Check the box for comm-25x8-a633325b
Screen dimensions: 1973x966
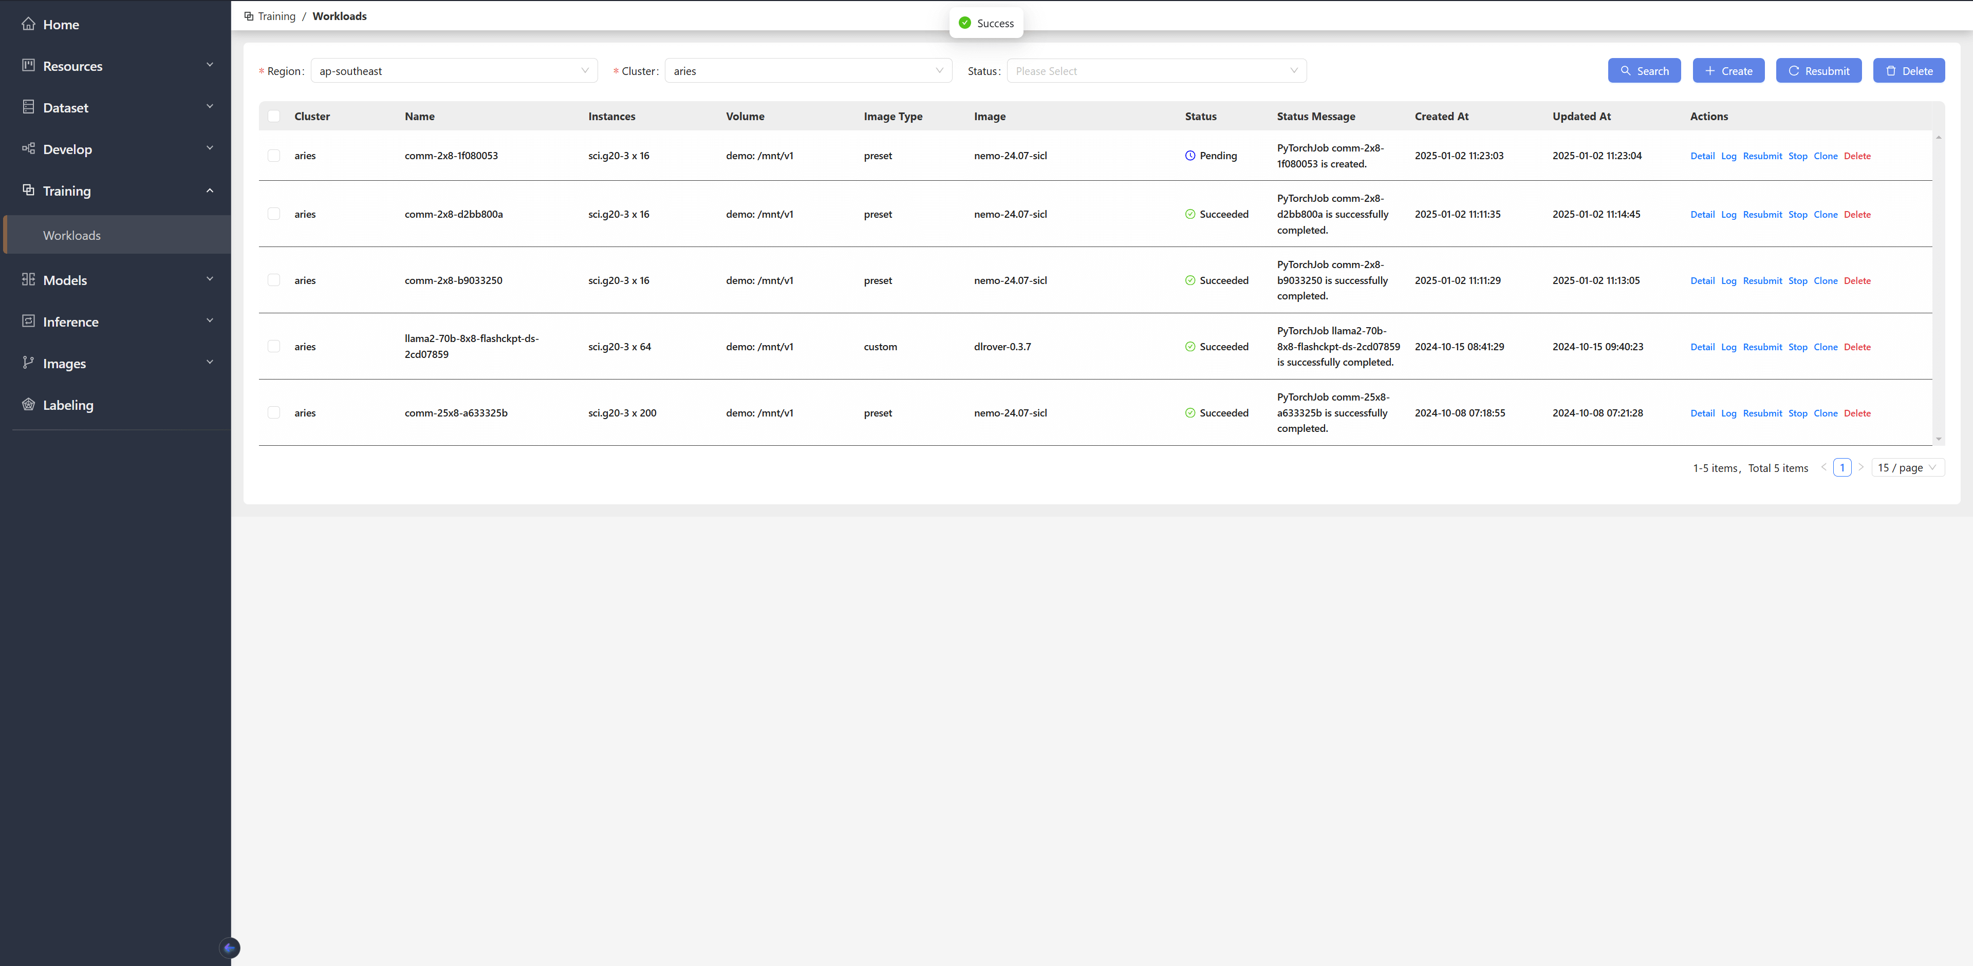click(273, 412)
